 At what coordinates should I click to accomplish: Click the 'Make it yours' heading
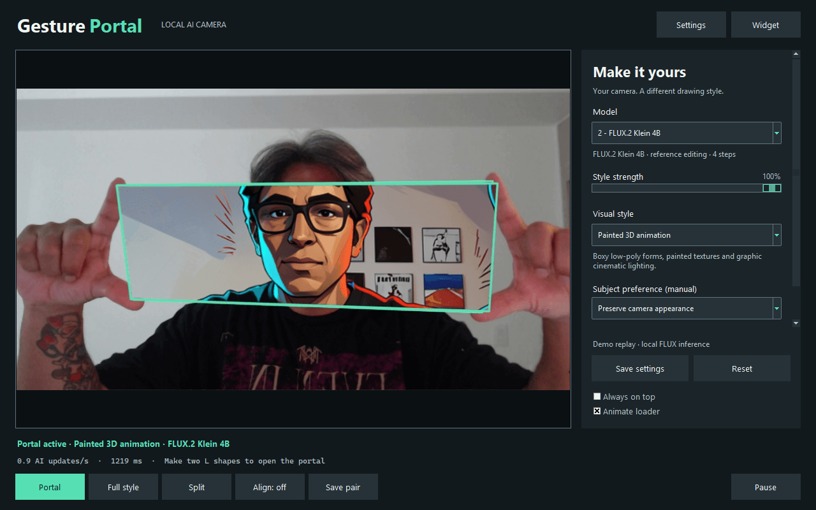pos(639,72)
